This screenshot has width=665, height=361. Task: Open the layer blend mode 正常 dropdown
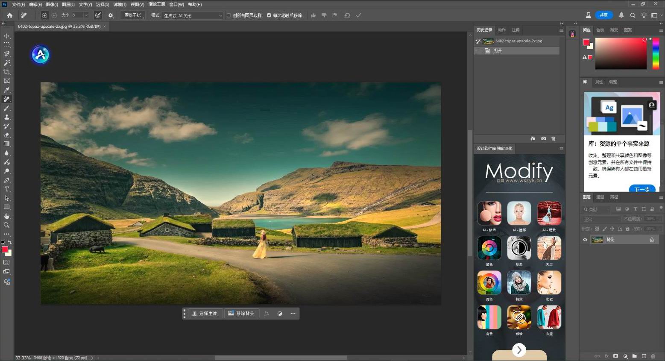(601, 219)
